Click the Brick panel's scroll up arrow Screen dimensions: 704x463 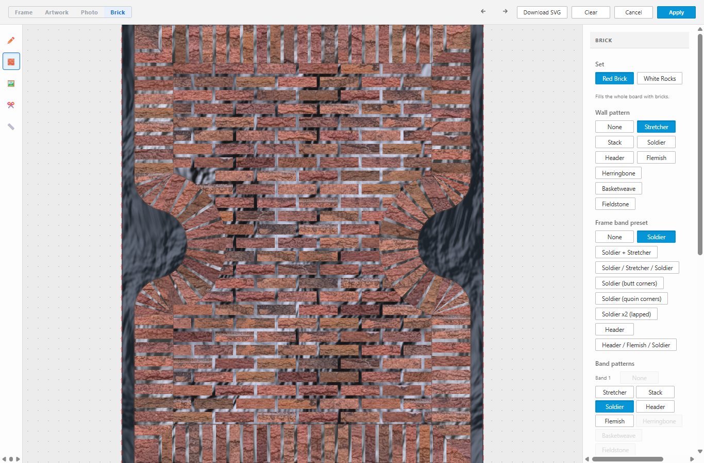pos(700,30)
